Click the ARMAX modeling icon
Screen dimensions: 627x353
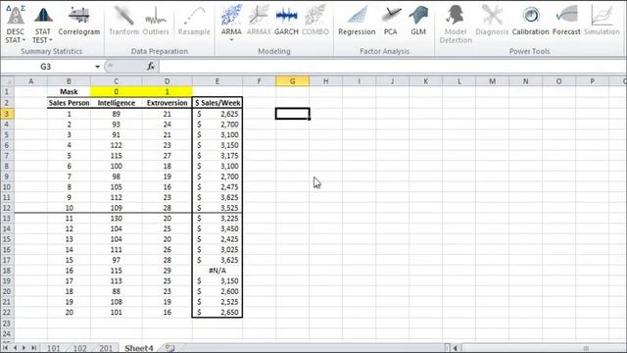pyautogui.click(x=259, y=21)
